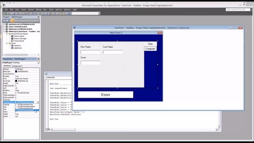
Task: Expand VBAProject (FUNCRES.XLAM) node
Action: pos(4,29)
